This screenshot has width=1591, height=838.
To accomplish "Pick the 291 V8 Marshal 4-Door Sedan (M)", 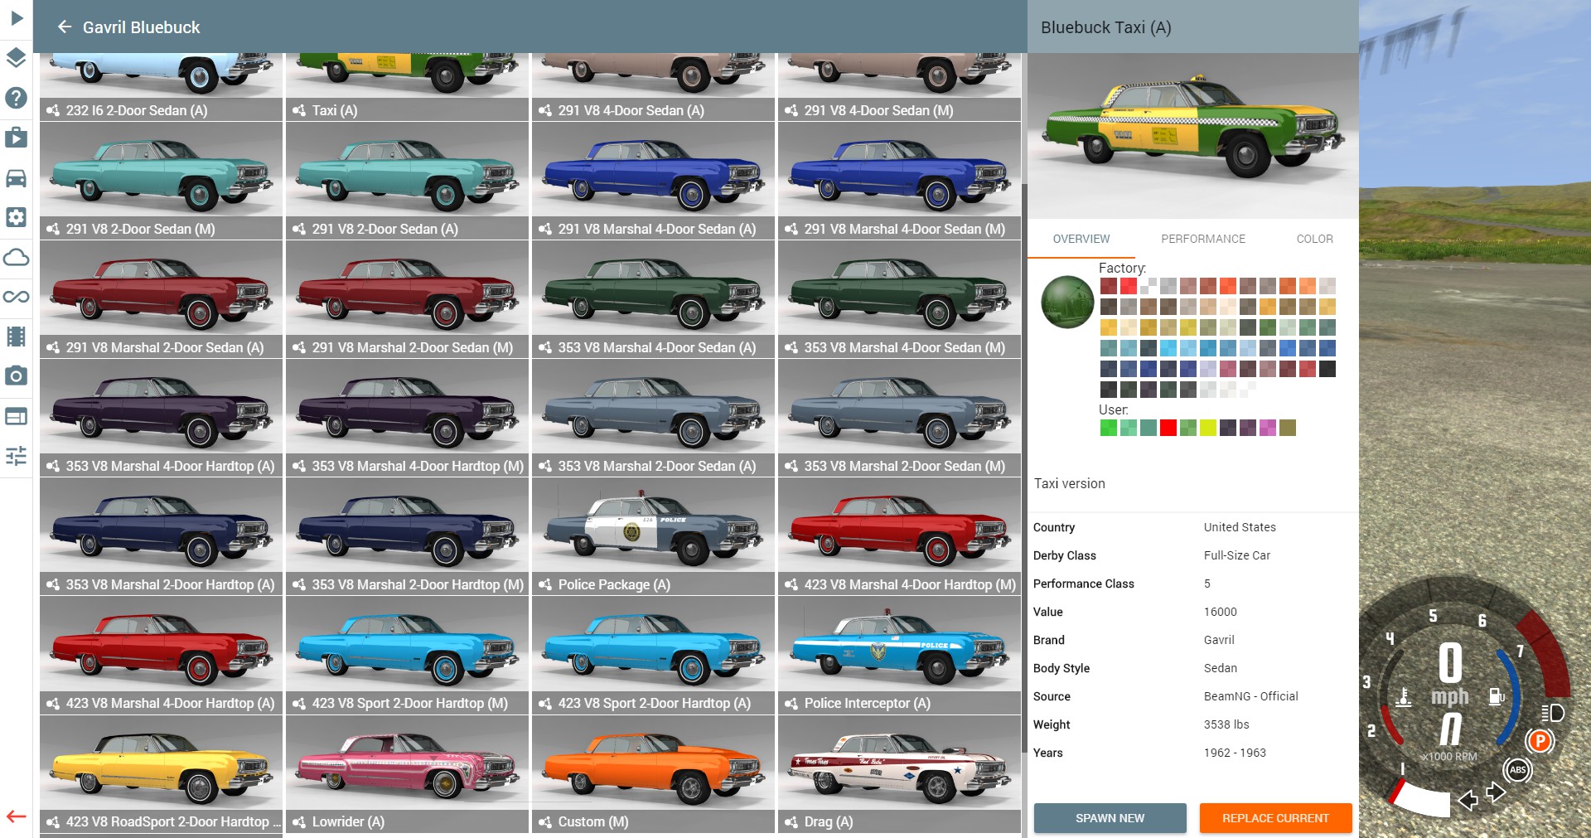I will coord(899,181).
